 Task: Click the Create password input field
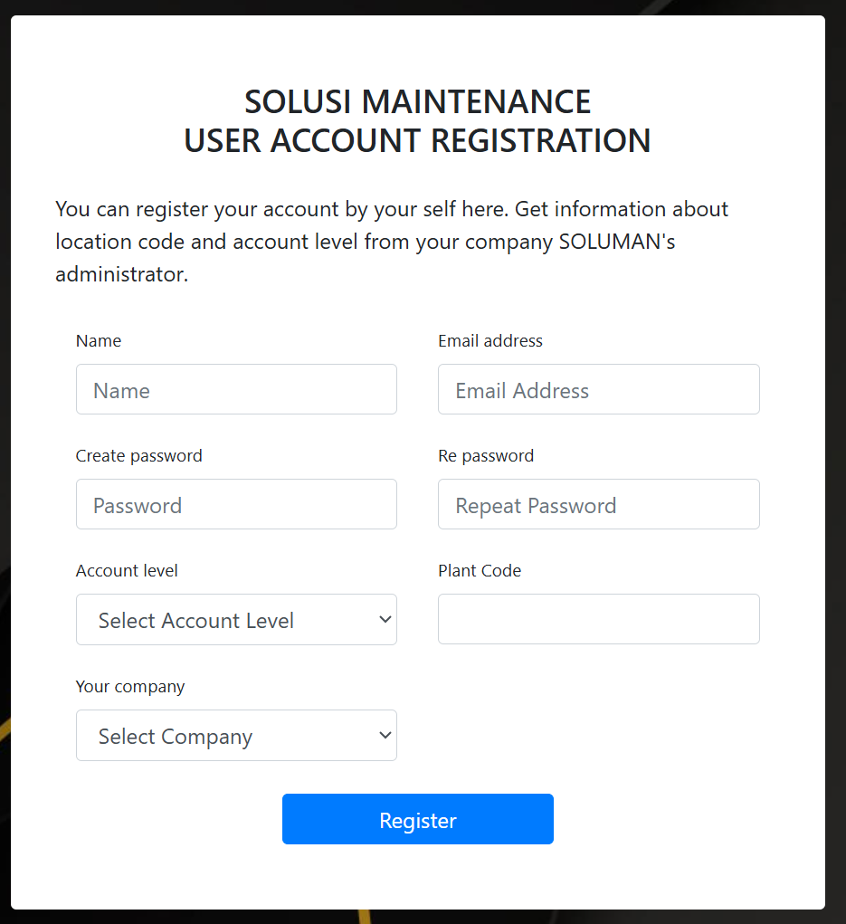236,505
